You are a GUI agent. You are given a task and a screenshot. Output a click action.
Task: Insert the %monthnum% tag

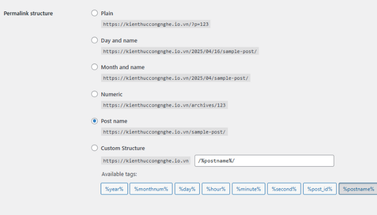tap(151, 189)
